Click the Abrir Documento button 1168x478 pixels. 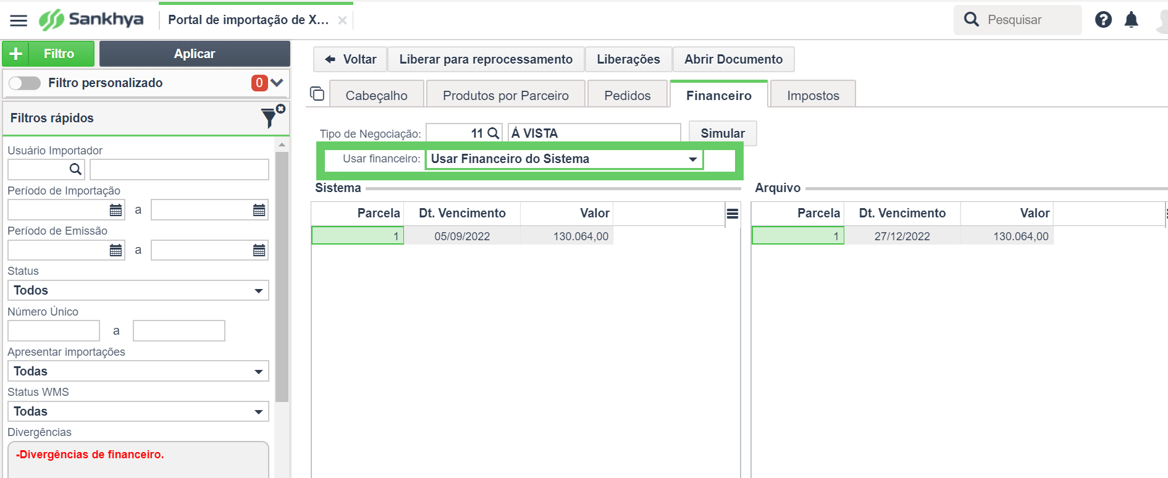pyautogui.click(x=734, y=59)
